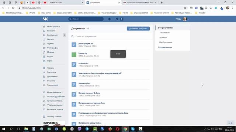
Task: Bookmark page with star icon
Action: pos(185,8)
